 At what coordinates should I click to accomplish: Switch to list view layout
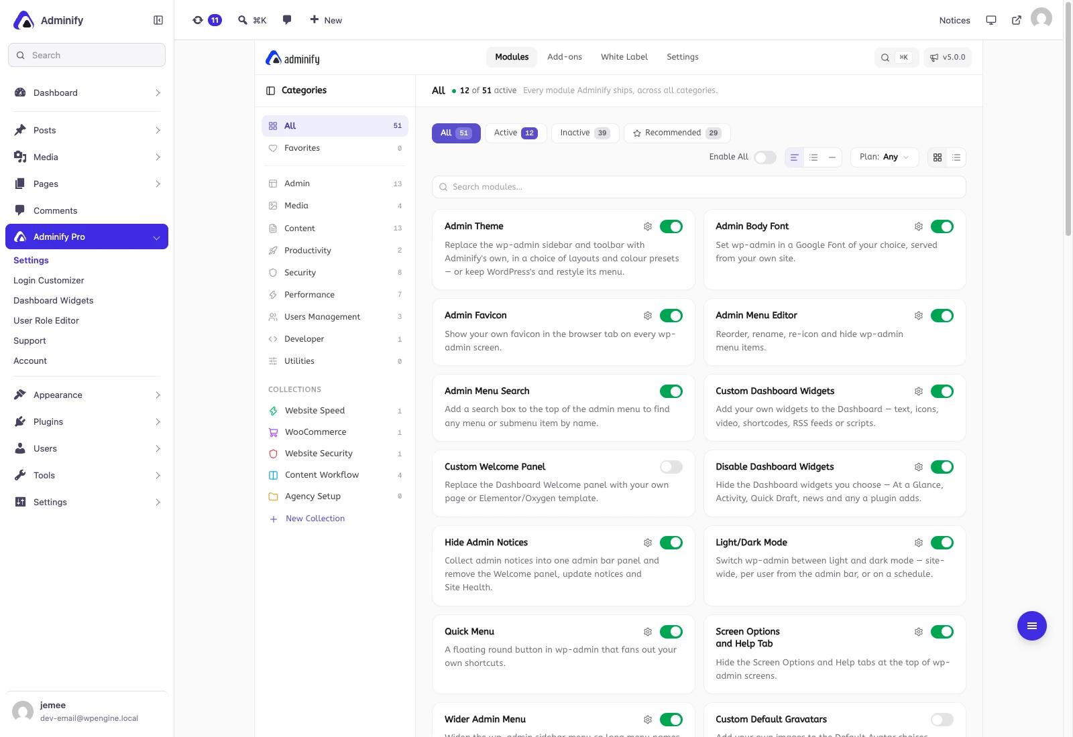[x=956, y=157]
